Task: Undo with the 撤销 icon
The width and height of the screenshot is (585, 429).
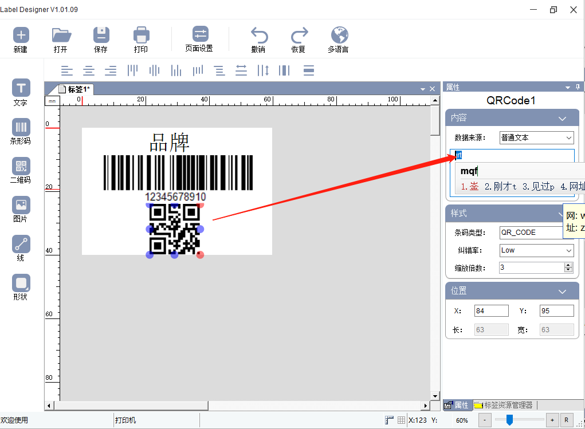Action: [259, 36]
